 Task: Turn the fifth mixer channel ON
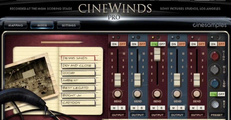click(x=194, y=44)
